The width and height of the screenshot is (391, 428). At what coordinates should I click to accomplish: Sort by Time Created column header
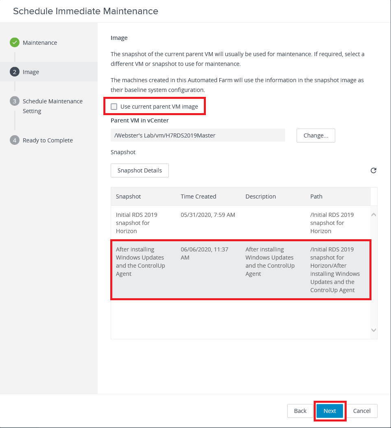coord(198,197)
